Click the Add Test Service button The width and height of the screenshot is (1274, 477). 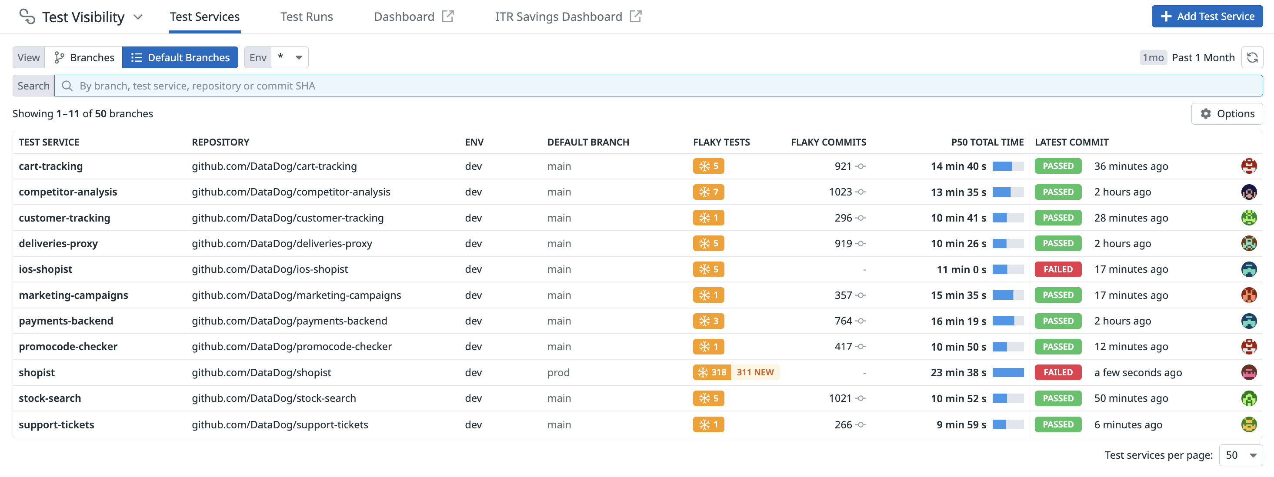click(1207, 17)
